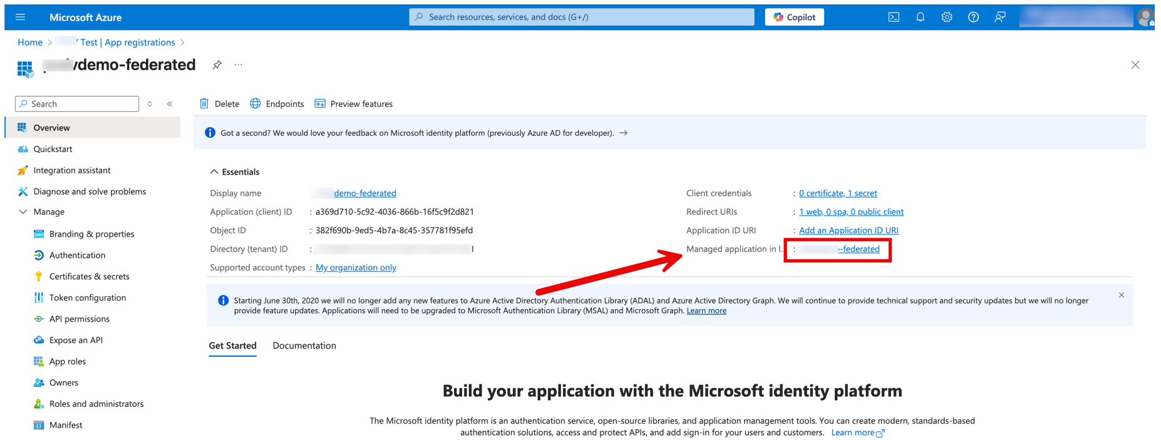Screen dimensions: 1161x440
Task: Click My organization only link
Action: click(356, 268)
